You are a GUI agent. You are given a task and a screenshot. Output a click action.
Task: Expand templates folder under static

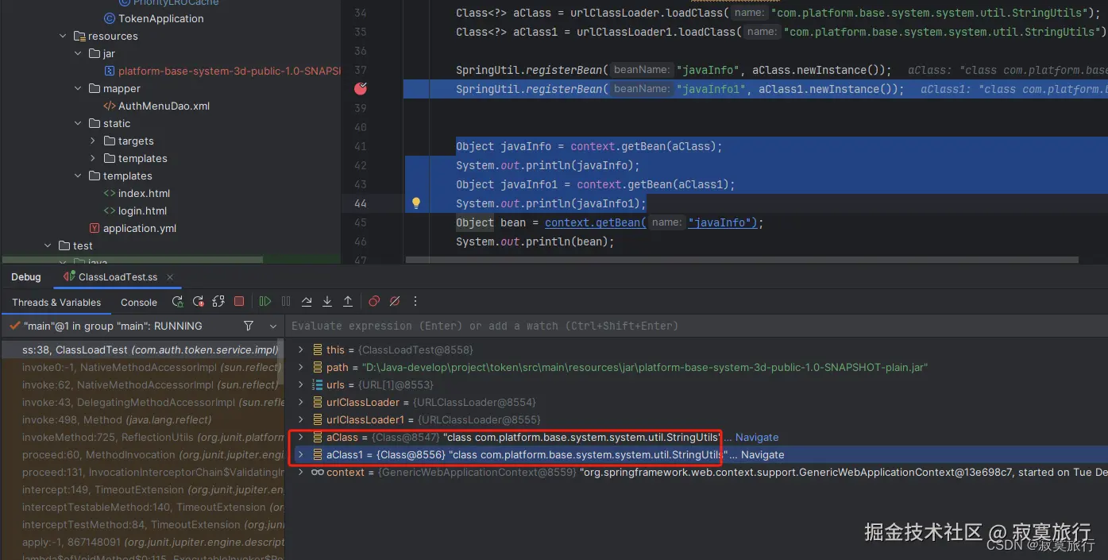tap(93, 158)
